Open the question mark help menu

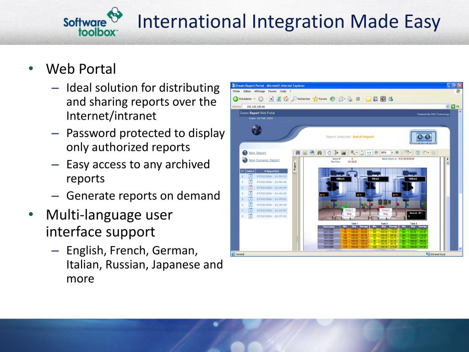290,91
